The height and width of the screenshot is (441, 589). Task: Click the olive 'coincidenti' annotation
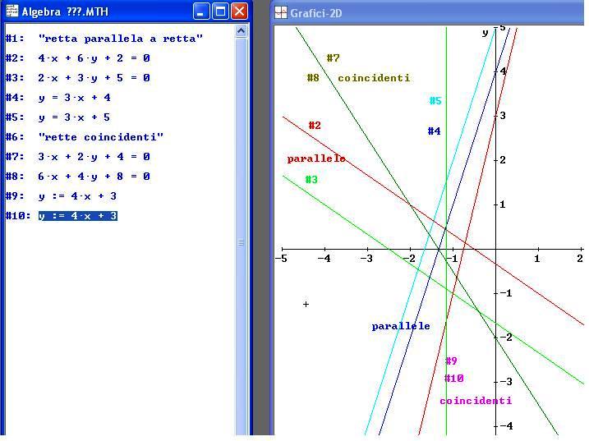(x=374, y=78)
